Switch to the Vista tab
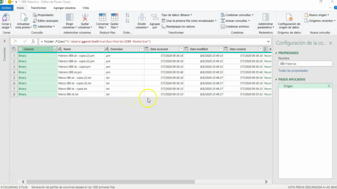The width and height of the screenshot is (337, 189). coord(85,8)
